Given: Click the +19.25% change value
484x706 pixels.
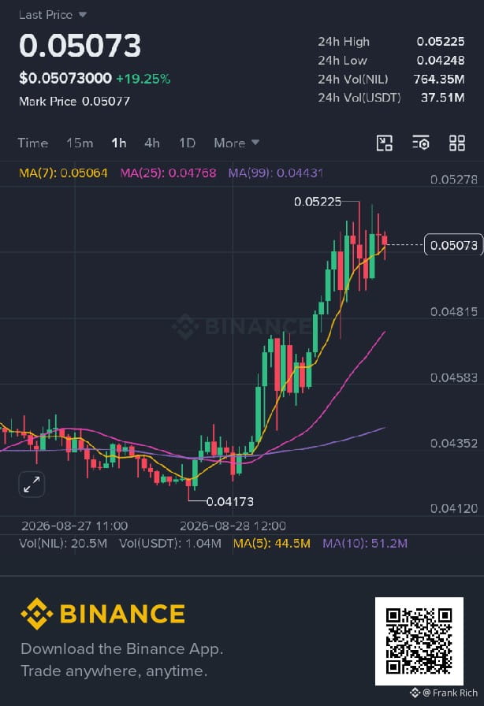Looking at the screenshot, I should point(143,79).
